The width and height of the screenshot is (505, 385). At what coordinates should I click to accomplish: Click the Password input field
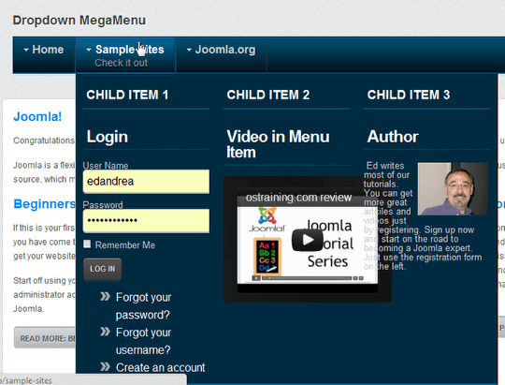pyautogui.click(x=146, y=221)
